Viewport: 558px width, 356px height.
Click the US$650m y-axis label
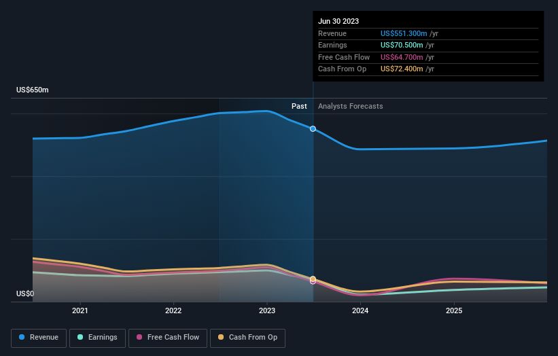click(x=33, y=90)
